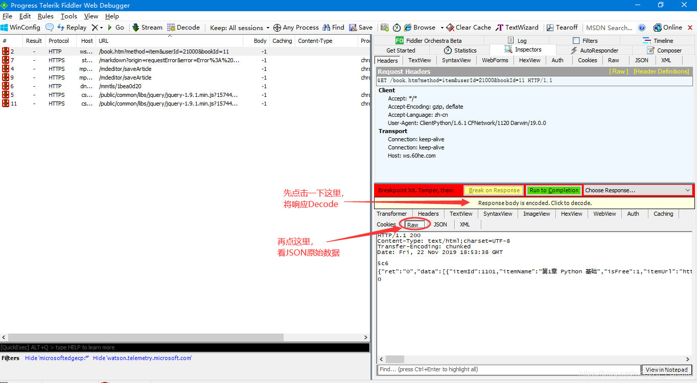Click the timer stopwatch toolbar icon

pos(397,28)
